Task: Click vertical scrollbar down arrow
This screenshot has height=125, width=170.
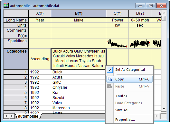Action: (164, 109)
